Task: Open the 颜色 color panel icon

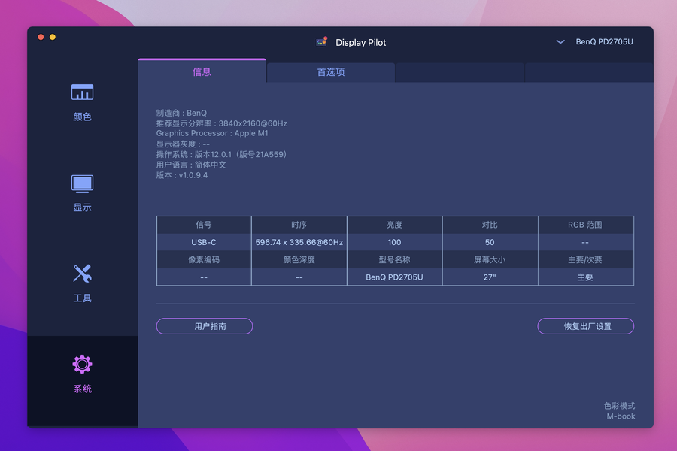Action: pos(82,92)
